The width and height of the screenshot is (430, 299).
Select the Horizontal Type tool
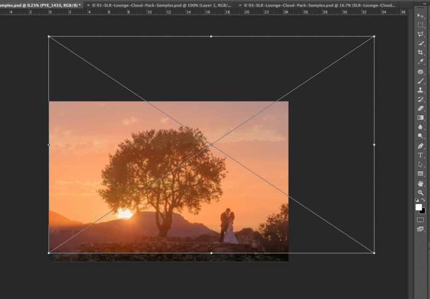420,155
